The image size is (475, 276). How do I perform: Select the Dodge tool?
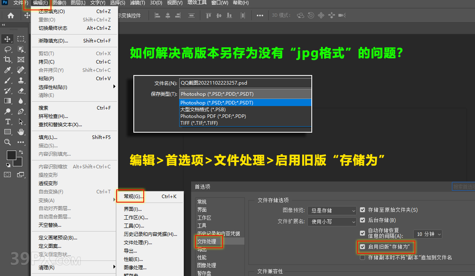click(x=8, y=111)
